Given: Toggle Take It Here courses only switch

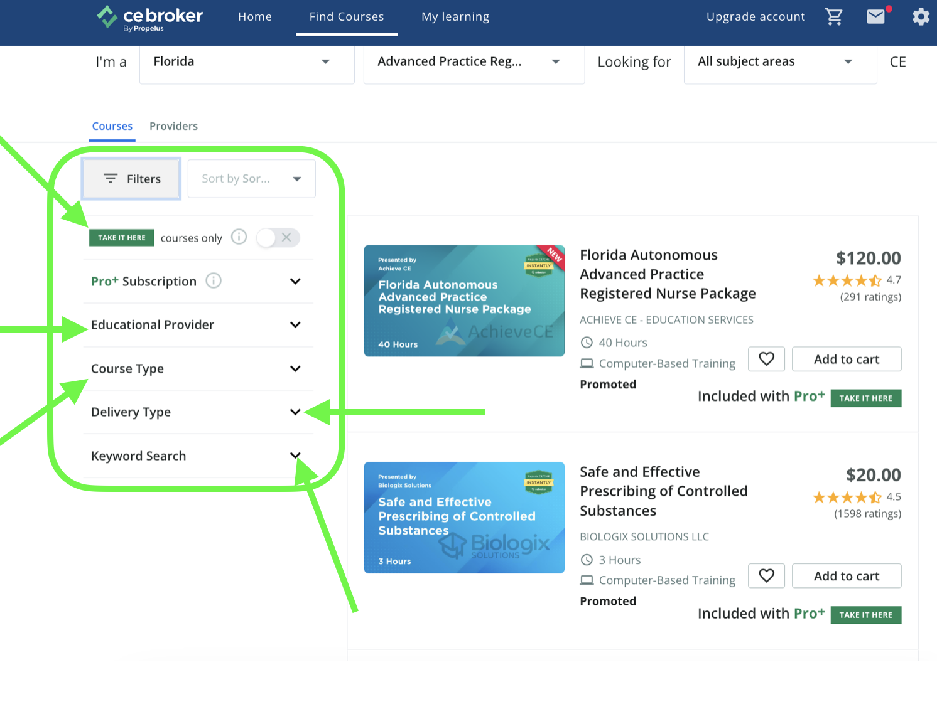Looking at the screenshot, I should (x=278, y=238).
